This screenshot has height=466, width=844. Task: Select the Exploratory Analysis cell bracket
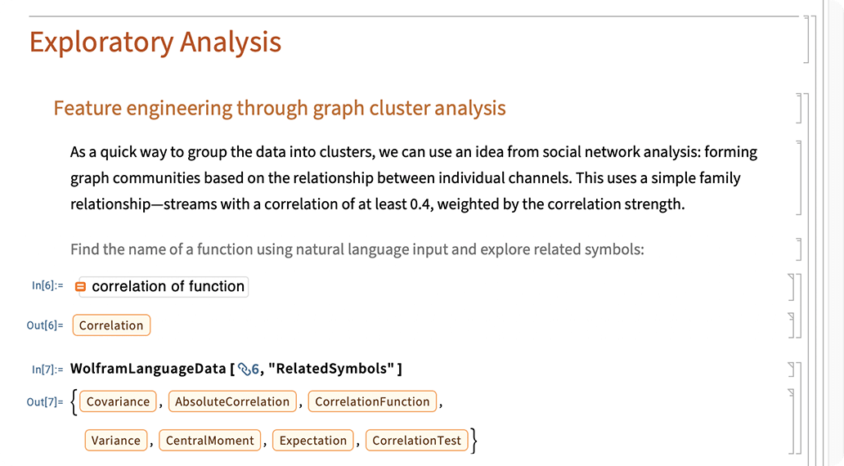pyautogui.click(x=806, y=40)
